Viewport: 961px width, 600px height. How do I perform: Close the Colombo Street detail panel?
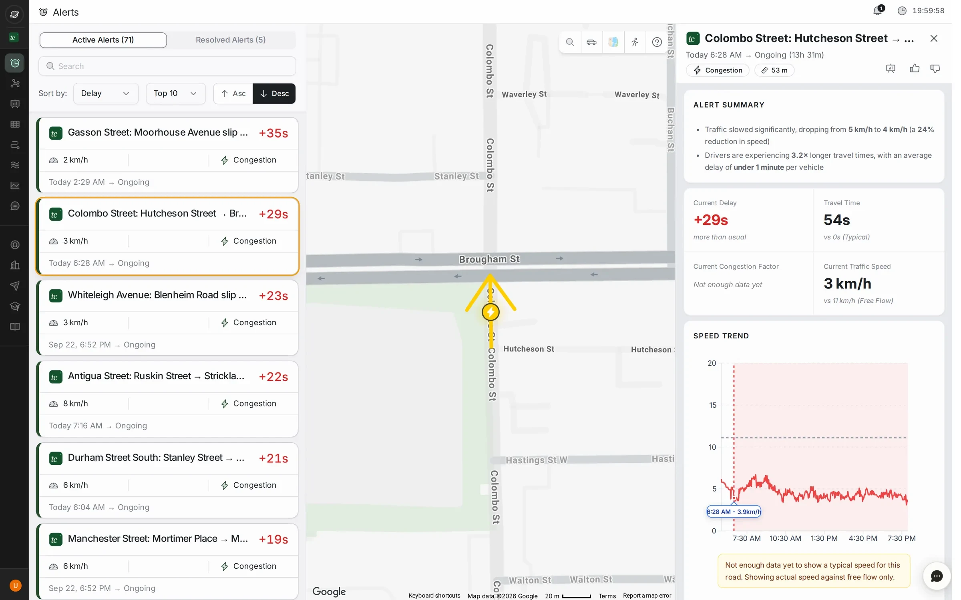(x=934, y=38)
